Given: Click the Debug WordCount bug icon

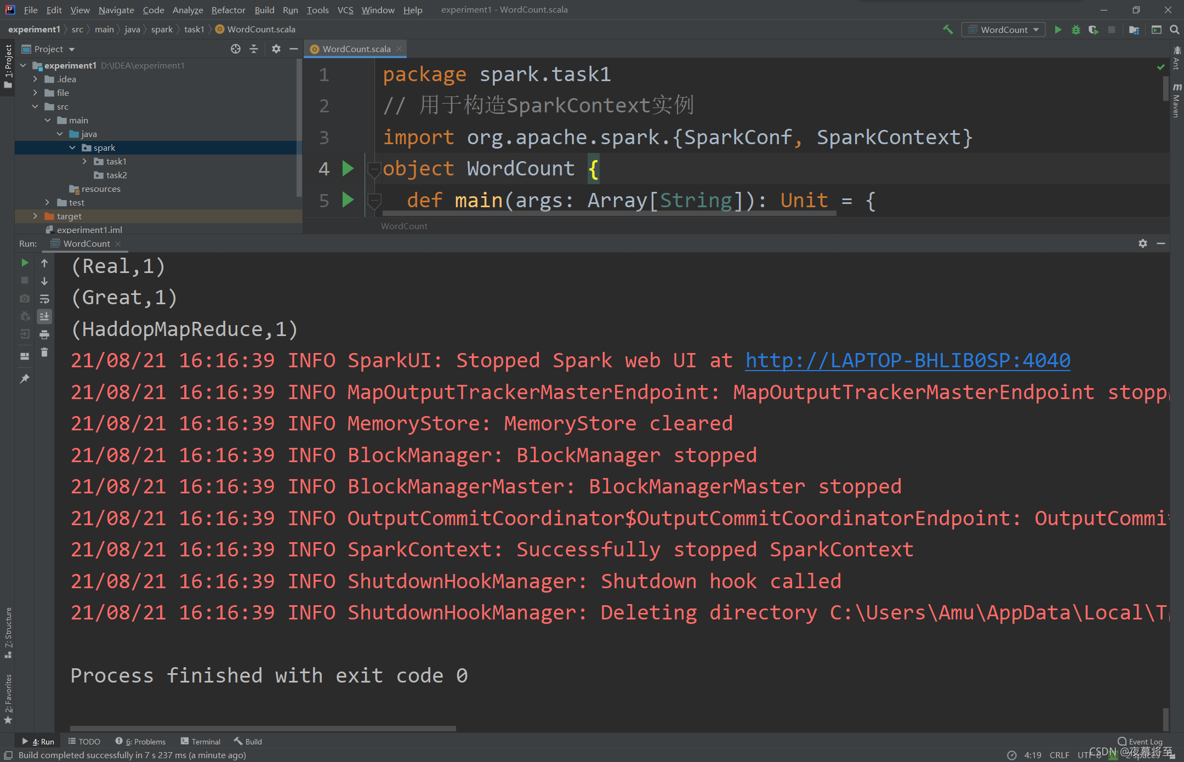Looking at the screenshot, I should click(x=1075, y=30).
